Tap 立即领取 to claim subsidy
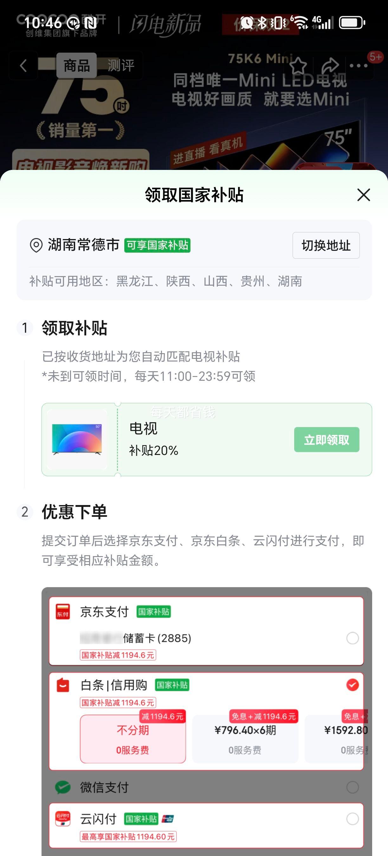 click(326, 440)
